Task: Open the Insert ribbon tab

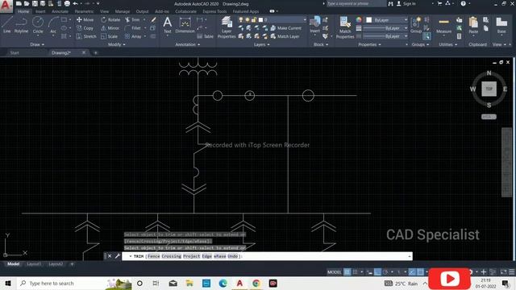Action: point(40,11)
